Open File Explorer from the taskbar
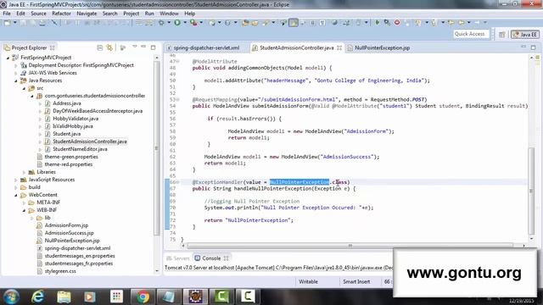Screen dimensions: 543x305 (x=64, y=297)
